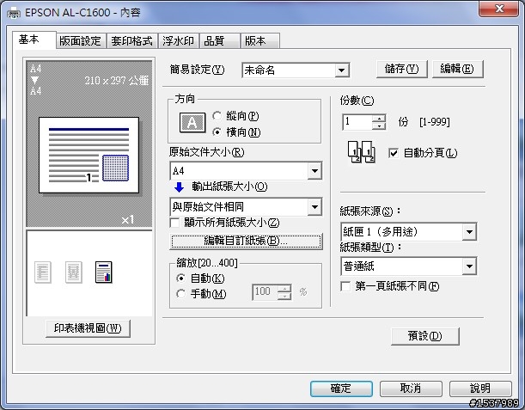Close the EPSON AL-C1600 dialog
Viewport: 525px width, 410px height.
(499, 9)
